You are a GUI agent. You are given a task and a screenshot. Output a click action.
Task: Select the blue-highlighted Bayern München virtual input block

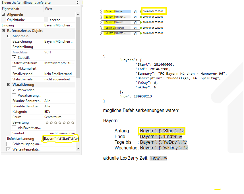coord(120,11)
